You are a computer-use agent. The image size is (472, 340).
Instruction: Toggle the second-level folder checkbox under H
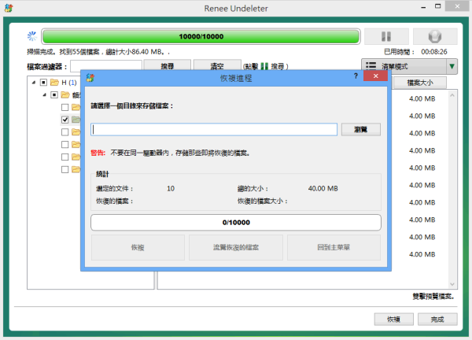point(54,95)
